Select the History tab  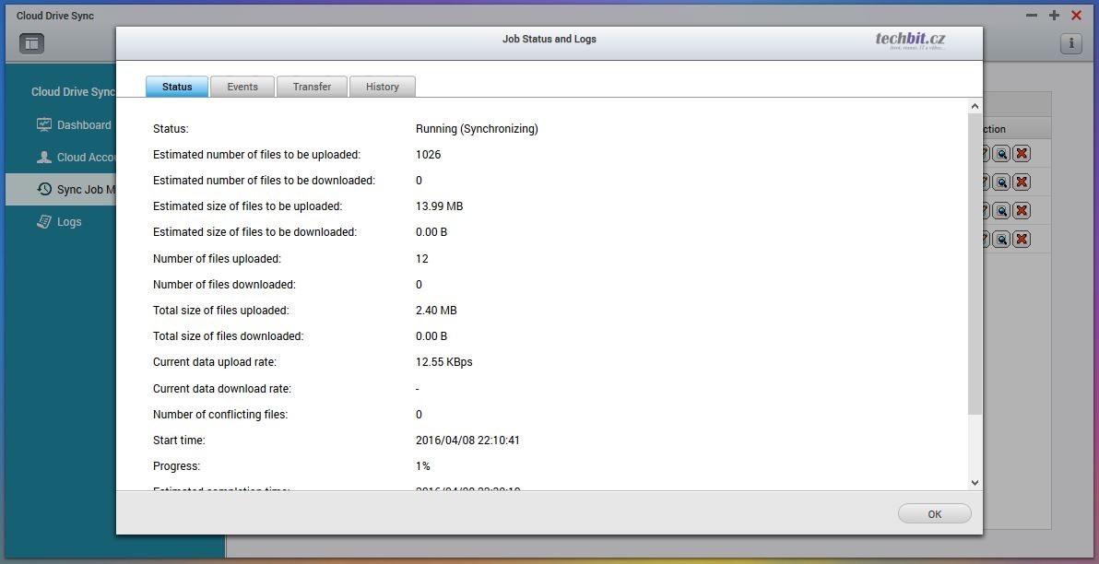point(382,87)
